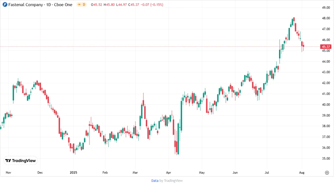The image size is (334, 185).
Task: Click the 2025 time axis label
Action: pyautogui.click(x=73, y=172)
